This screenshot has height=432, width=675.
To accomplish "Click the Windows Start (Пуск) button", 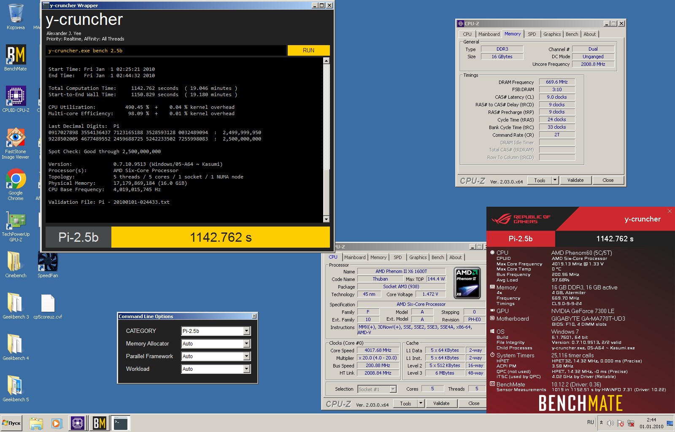I will tap(12, 423).
